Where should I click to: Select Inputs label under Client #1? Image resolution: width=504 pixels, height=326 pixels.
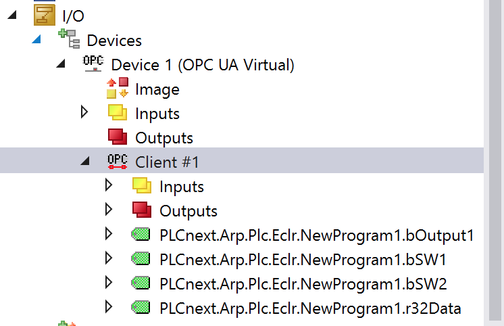coord(182,187)
